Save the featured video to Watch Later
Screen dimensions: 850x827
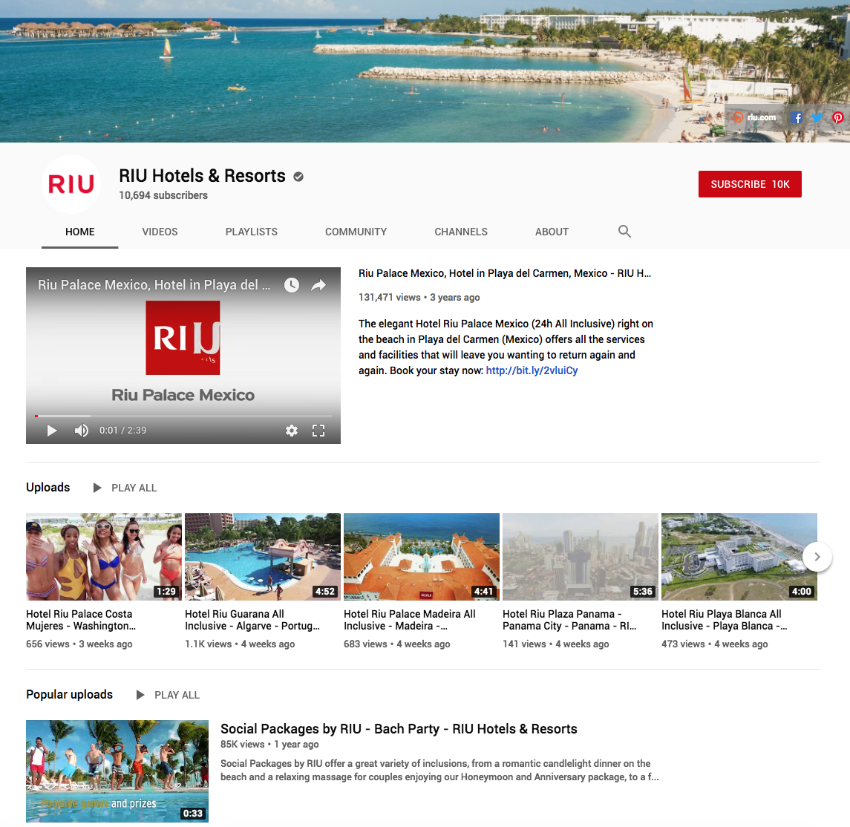coord(291,284)
